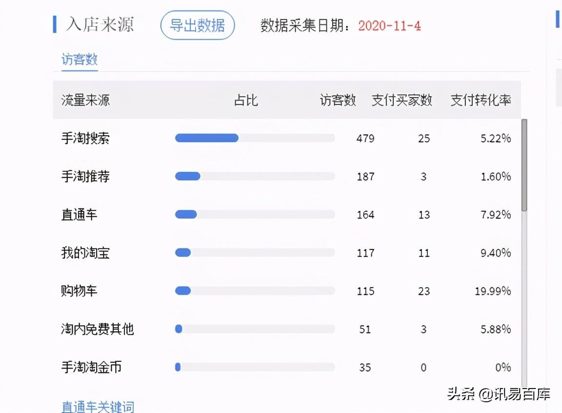Open the 直通车关键词 link
562x413 pixels.
pos(97,407)
